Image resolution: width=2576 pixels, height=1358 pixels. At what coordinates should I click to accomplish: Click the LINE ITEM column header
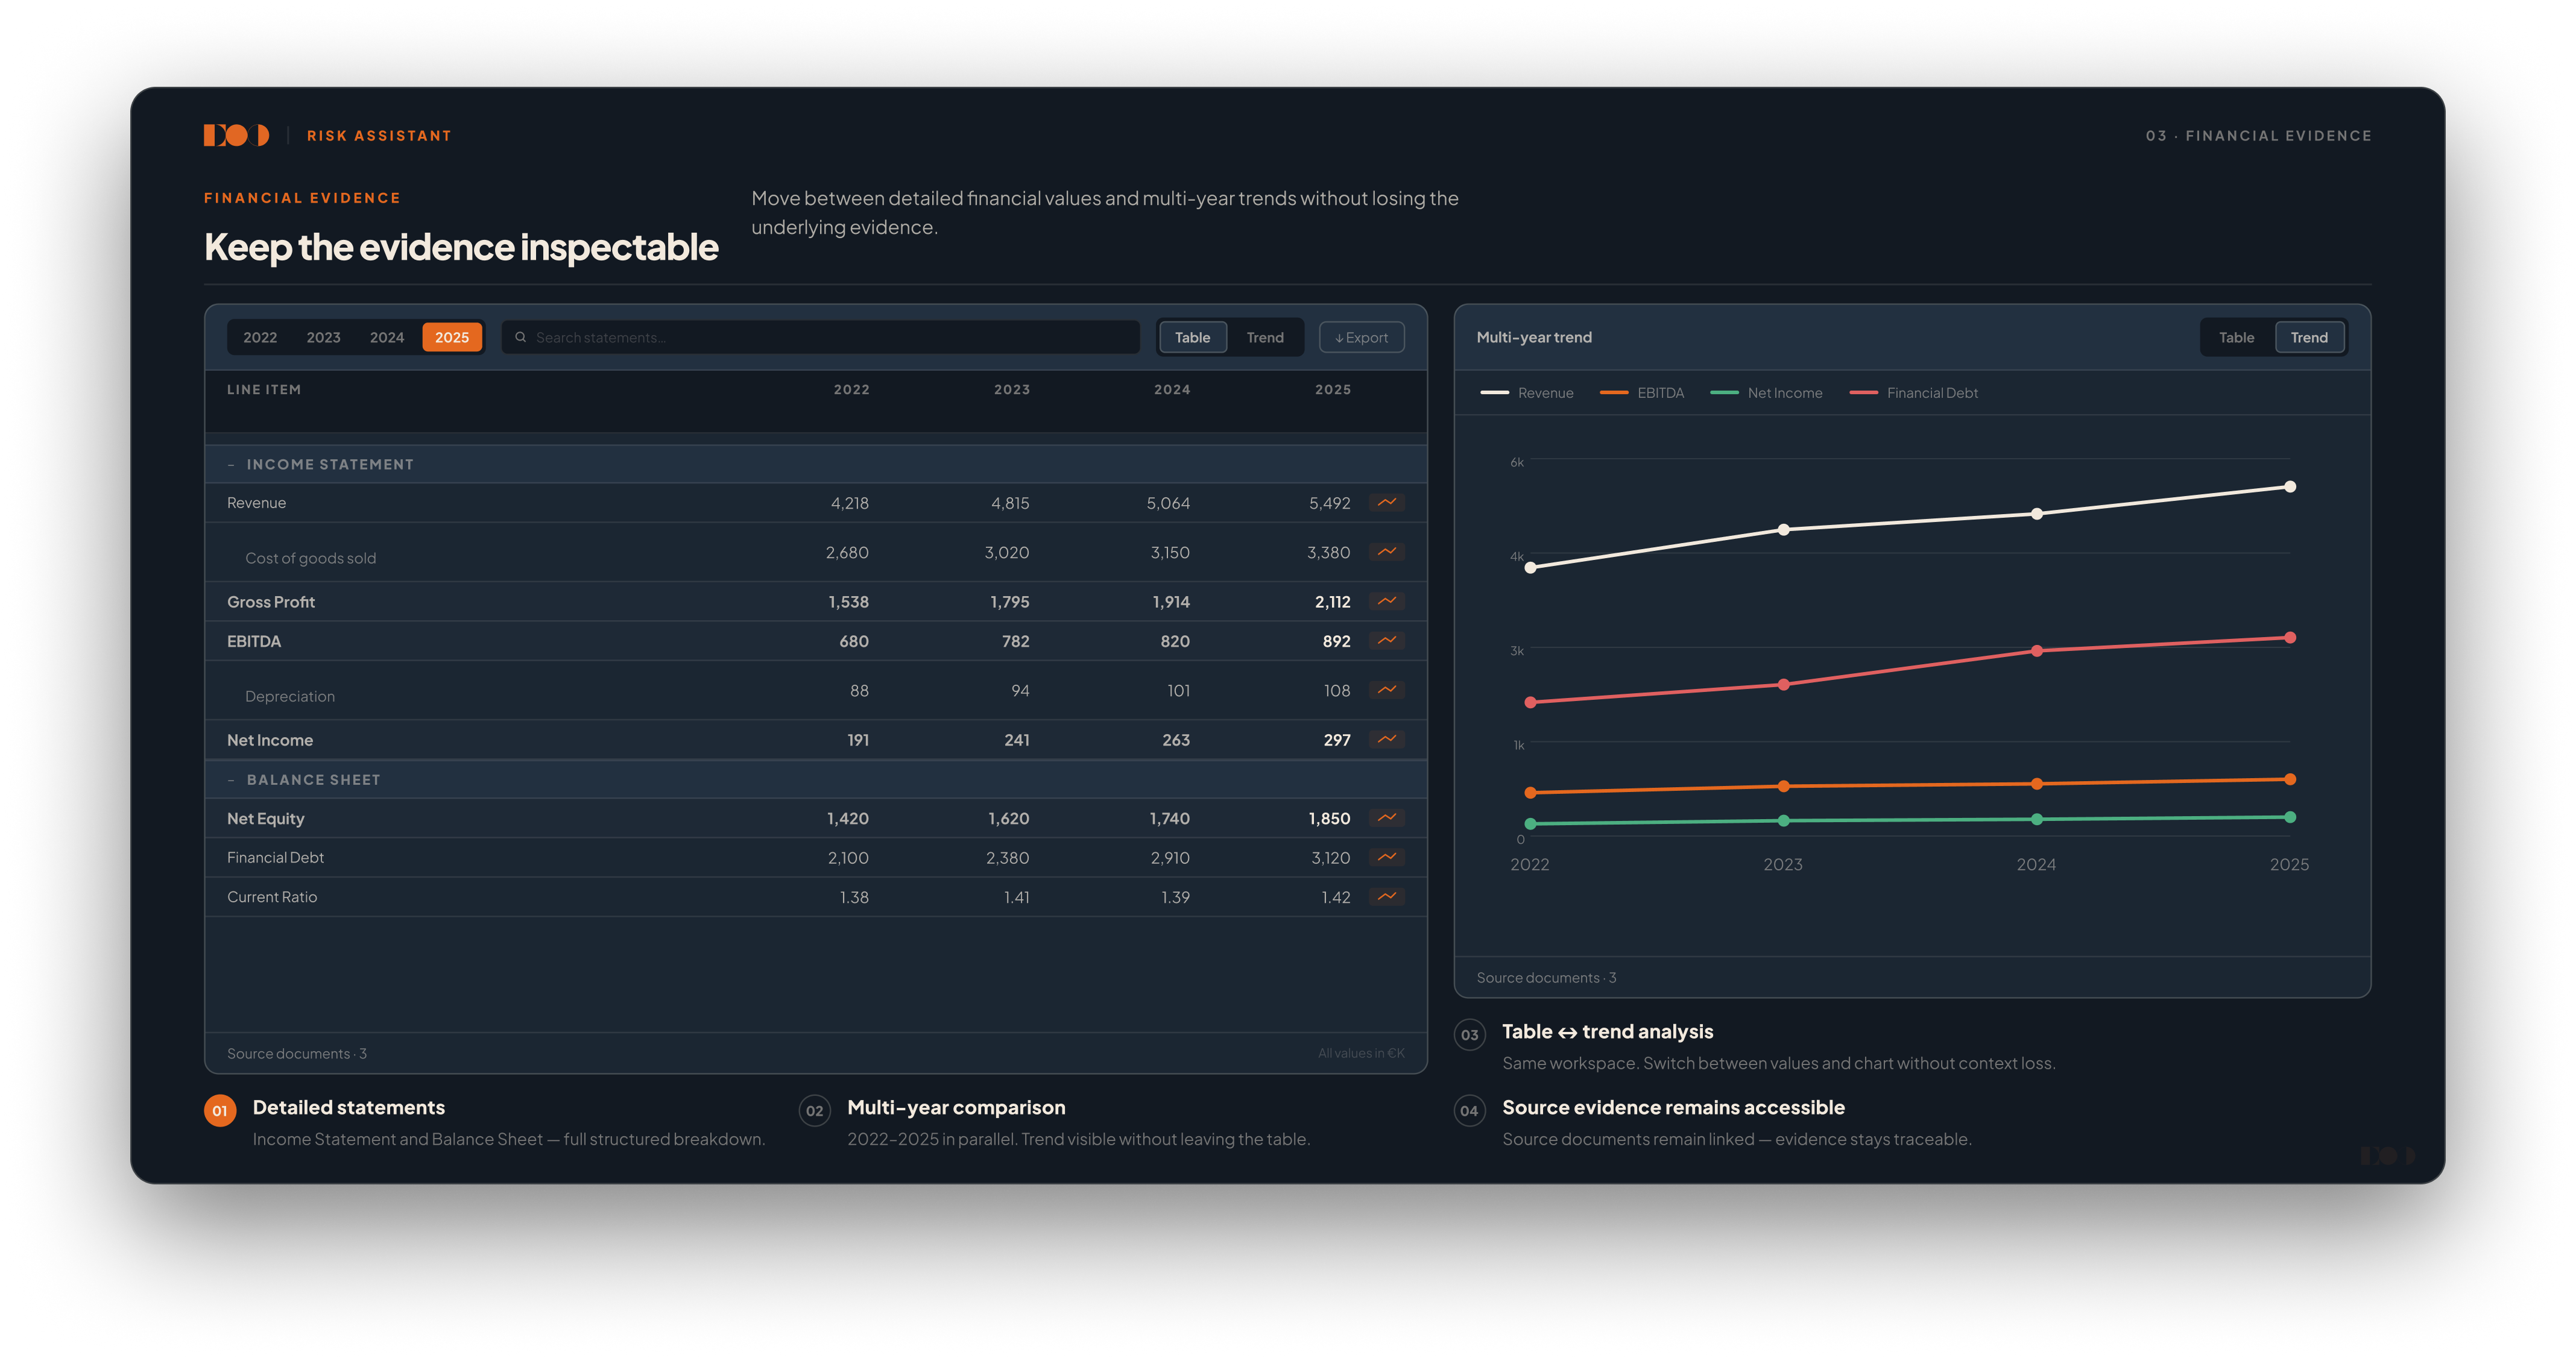coord(264,390)
